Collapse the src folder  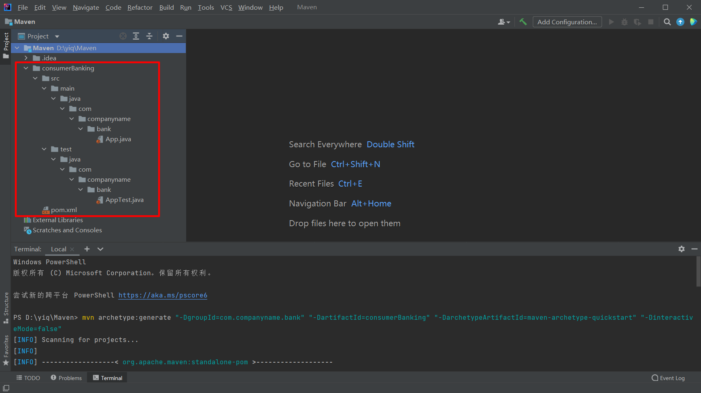pos(35,78)
